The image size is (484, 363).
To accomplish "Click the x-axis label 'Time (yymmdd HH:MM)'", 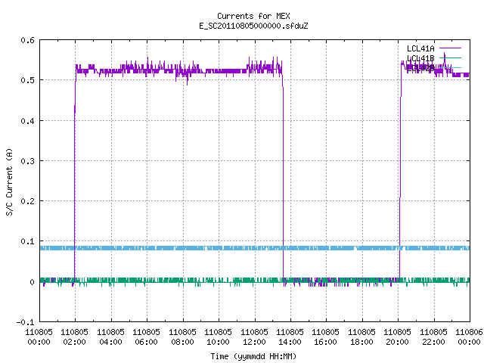I will pyautogui.click(x=253, y=356).
